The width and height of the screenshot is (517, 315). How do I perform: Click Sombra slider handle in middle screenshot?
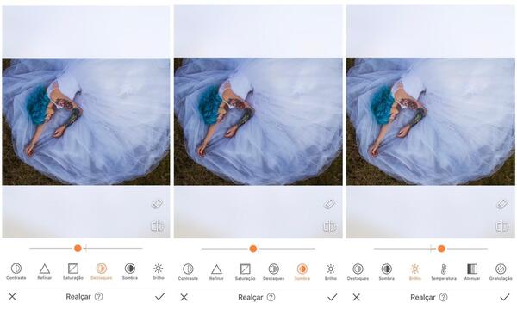253,249
